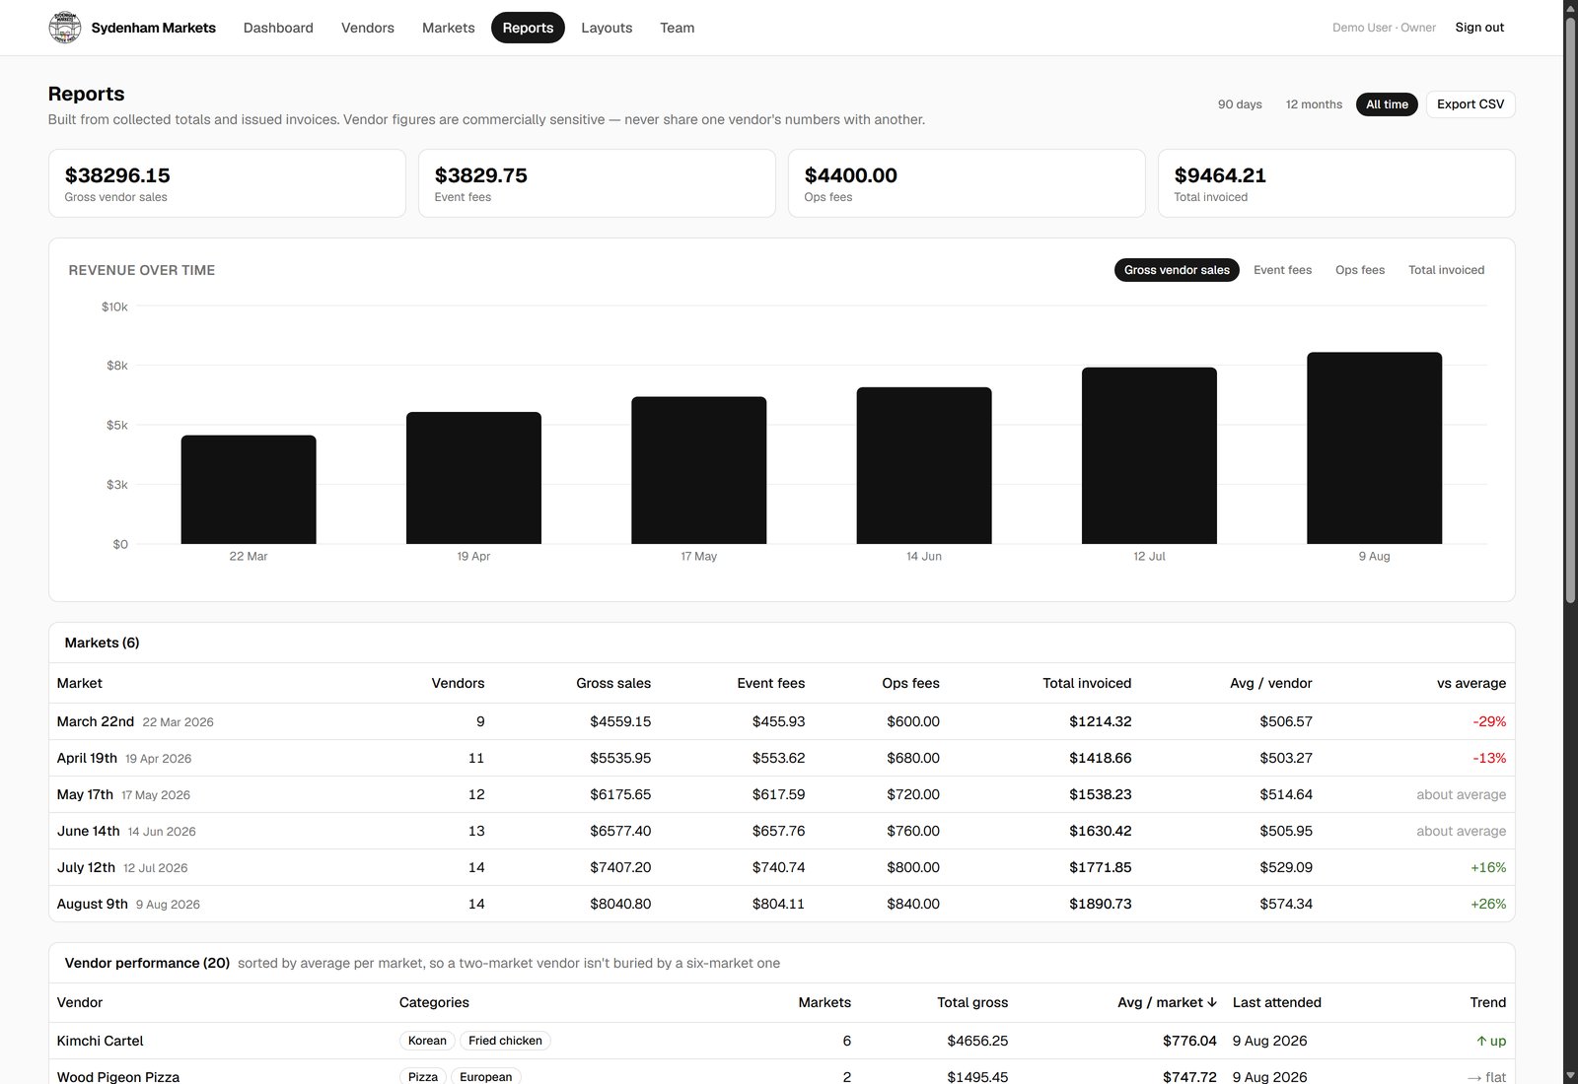Open the March 22nd market row
The height and width of the screenshot is (1084, 1578).
[x=781, y=721]
